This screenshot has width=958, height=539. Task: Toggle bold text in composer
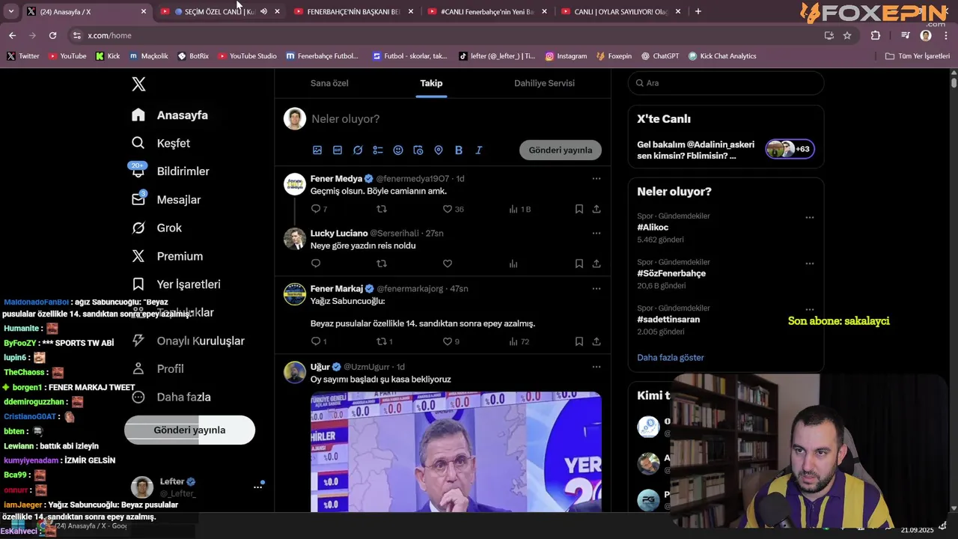pyautogui.click(x=459, y=150)
